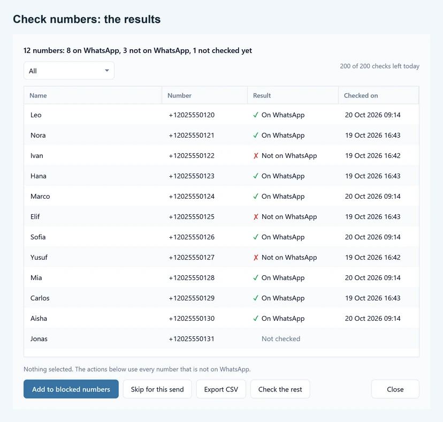Click the 200 of 200 checks left text
Viewport: 443px width, 422px height.
(379, 66)
